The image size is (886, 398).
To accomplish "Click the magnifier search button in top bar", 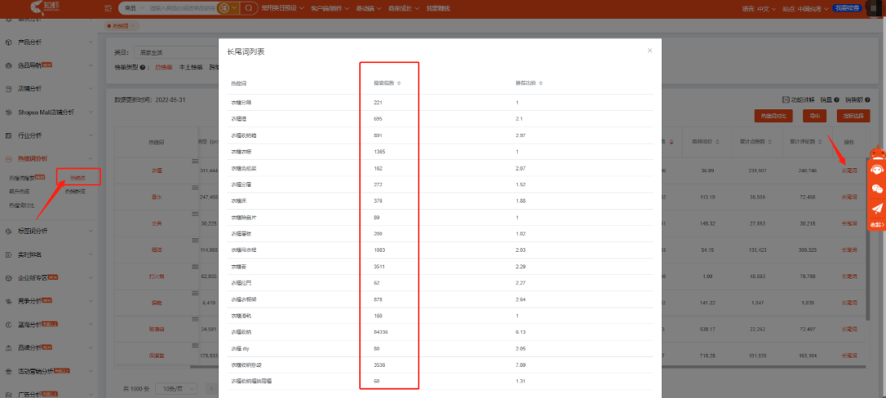I will point(248,8).
